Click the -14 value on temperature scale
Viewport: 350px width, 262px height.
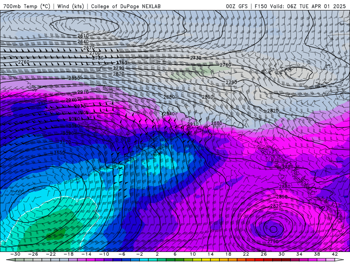coord(86,254)
